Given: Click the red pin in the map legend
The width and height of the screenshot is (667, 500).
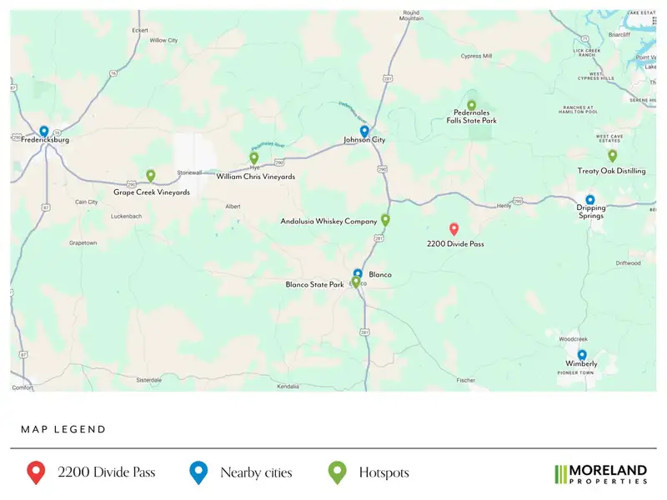Looking at the screenshot, I should tap(36, 472).
